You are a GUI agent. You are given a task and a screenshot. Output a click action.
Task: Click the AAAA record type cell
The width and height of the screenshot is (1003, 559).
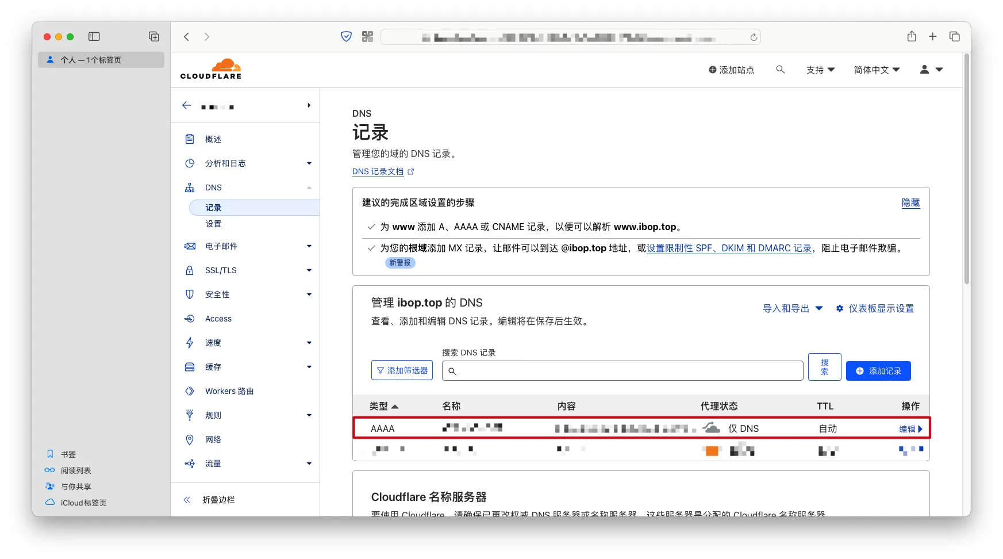pyautogui.click(x=382, y=428)
